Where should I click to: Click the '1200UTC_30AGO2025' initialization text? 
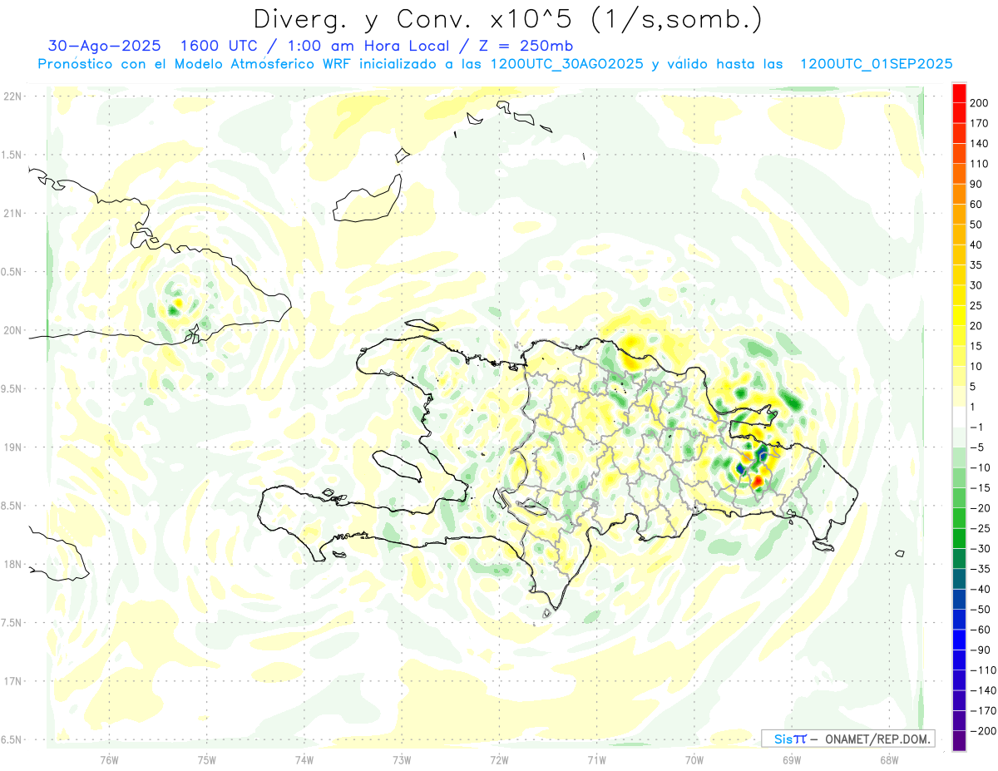pyautogui.click(x=569, y=64)
